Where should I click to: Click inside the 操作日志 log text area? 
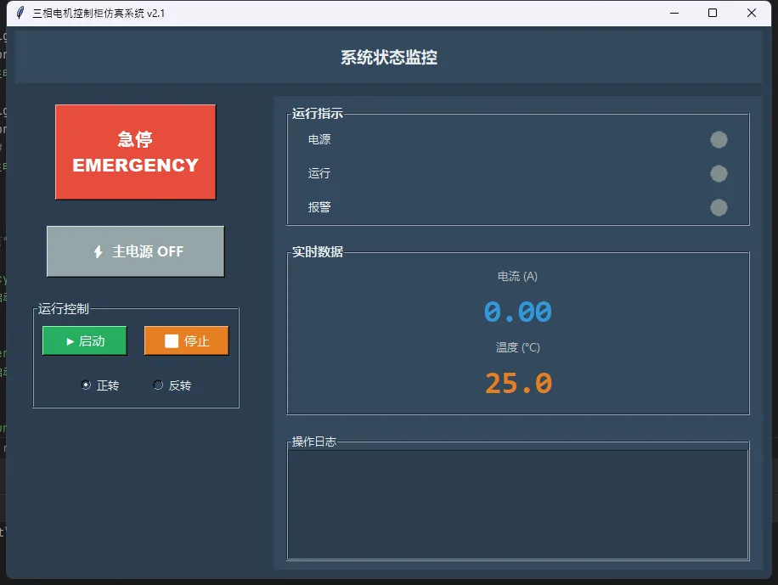517,503
